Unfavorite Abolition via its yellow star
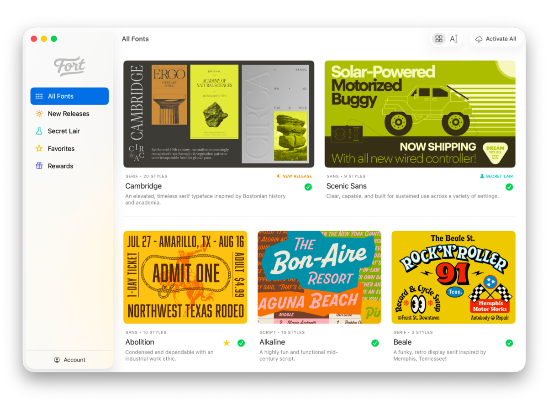 tap(227, 342)
